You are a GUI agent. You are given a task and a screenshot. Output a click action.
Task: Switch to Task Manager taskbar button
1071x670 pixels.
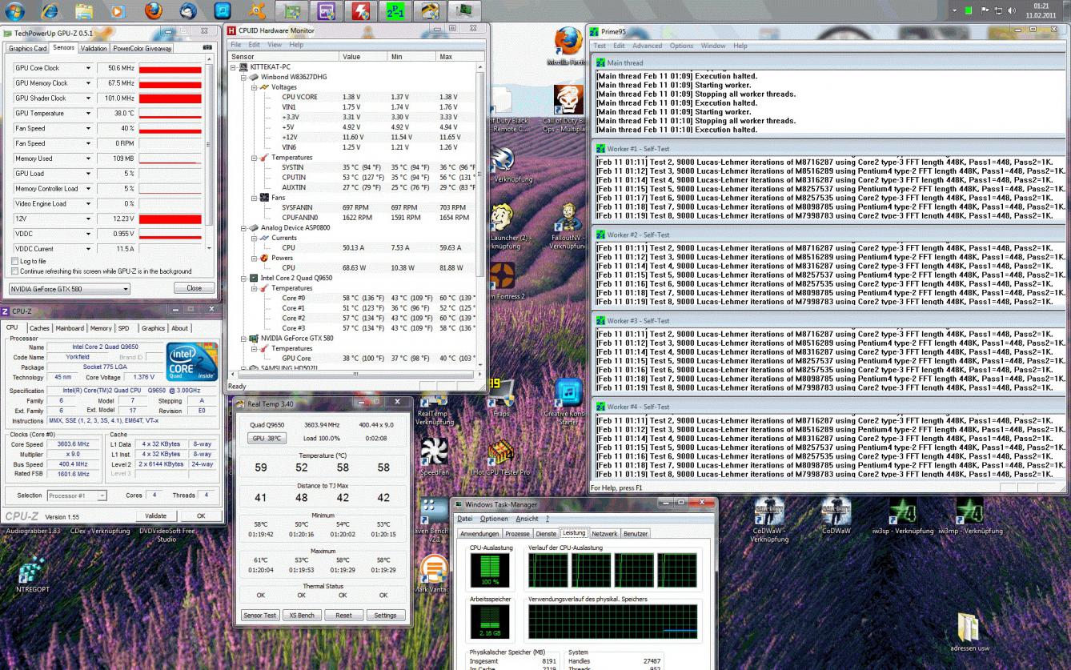[x=465, y=10]
